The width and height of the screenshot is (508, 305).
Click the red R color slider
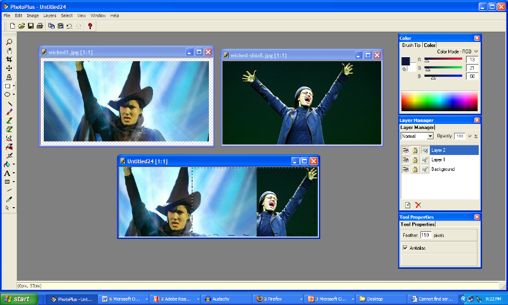[x=443, y=59]
